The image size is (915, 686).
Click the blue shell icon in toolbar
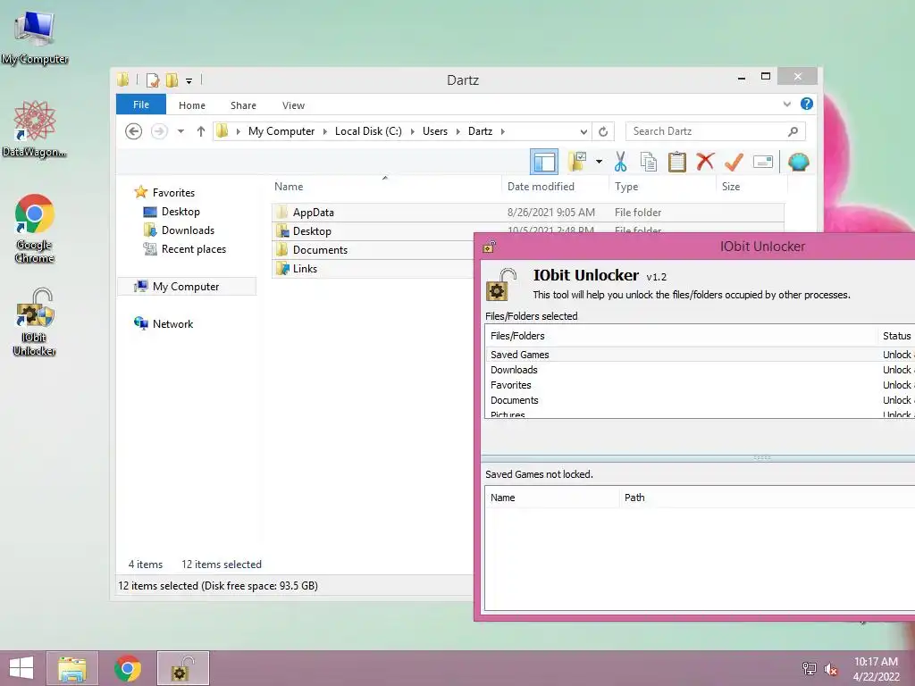point(798,162)
